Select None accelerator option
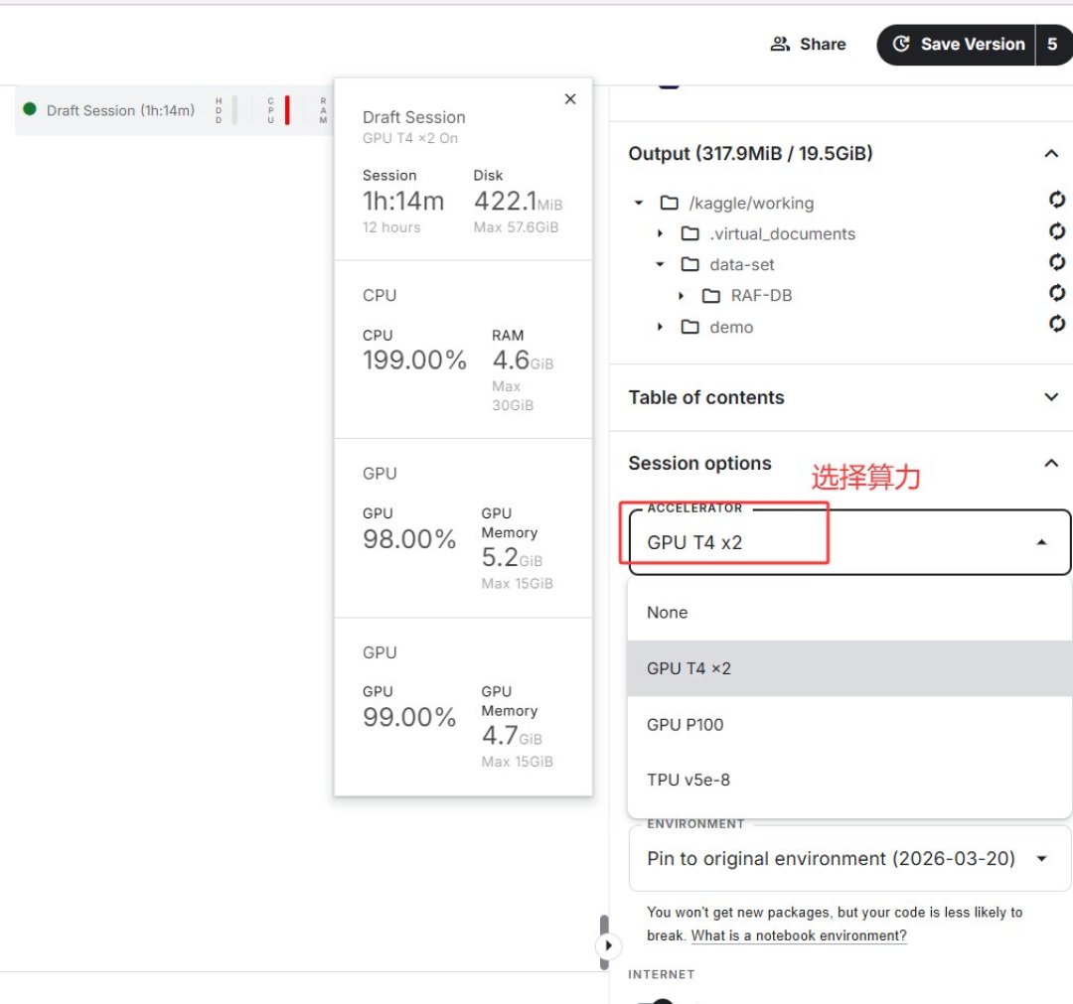The image size is (1073, 1004). tap(849, 613)
